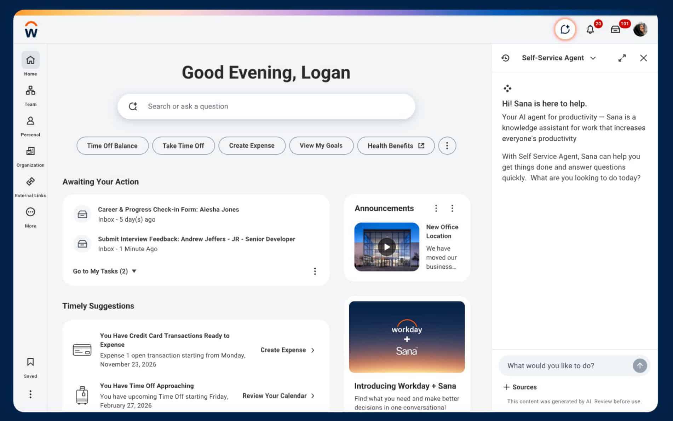This screenshot has height=421, width=673.
Task: Open Organization in sidebar
Action: tap(30, 156)
